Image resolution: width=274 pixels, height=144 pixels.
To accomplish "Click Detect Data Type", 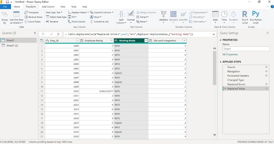I will click(x=56, y=17).
